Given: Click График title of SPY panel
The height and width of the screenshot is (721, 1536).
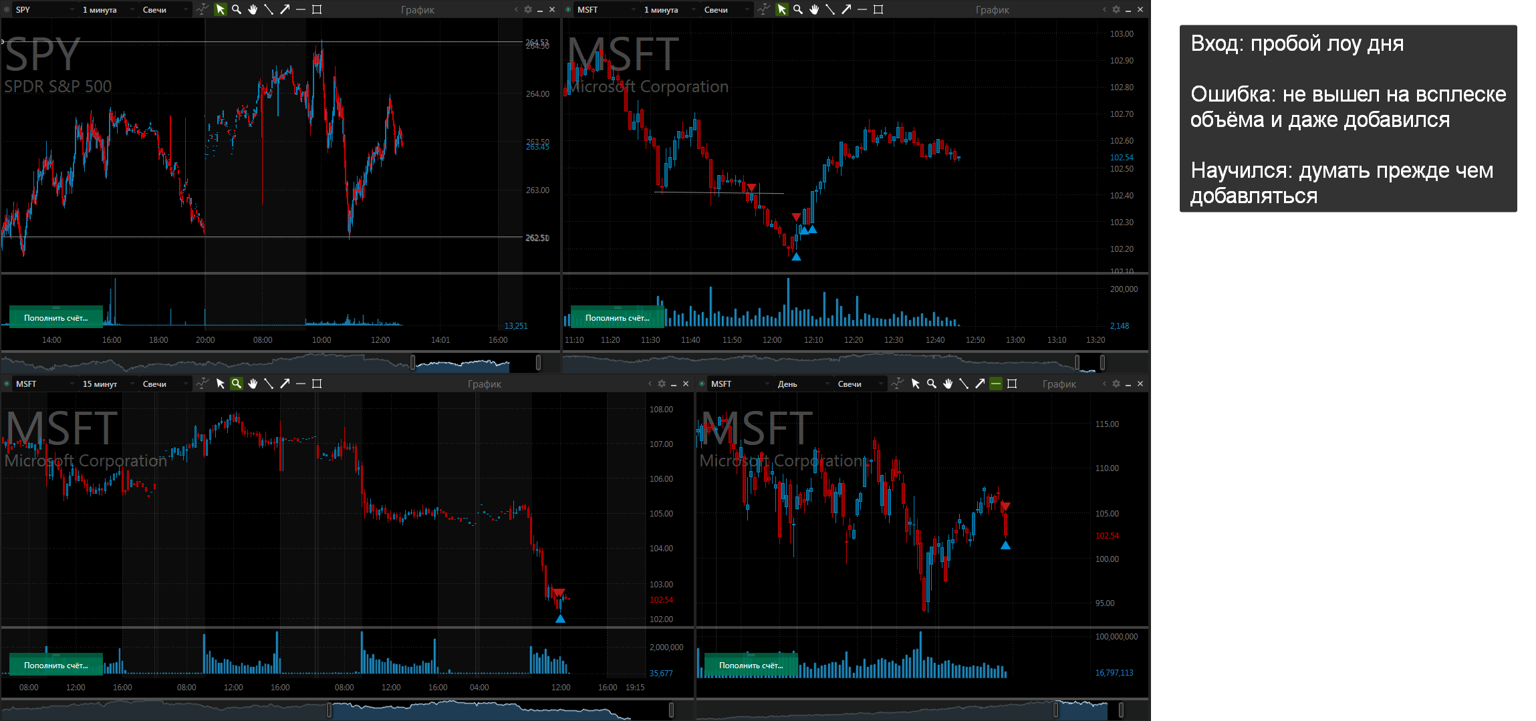Looking at the screenshot, I should point(418,10).
